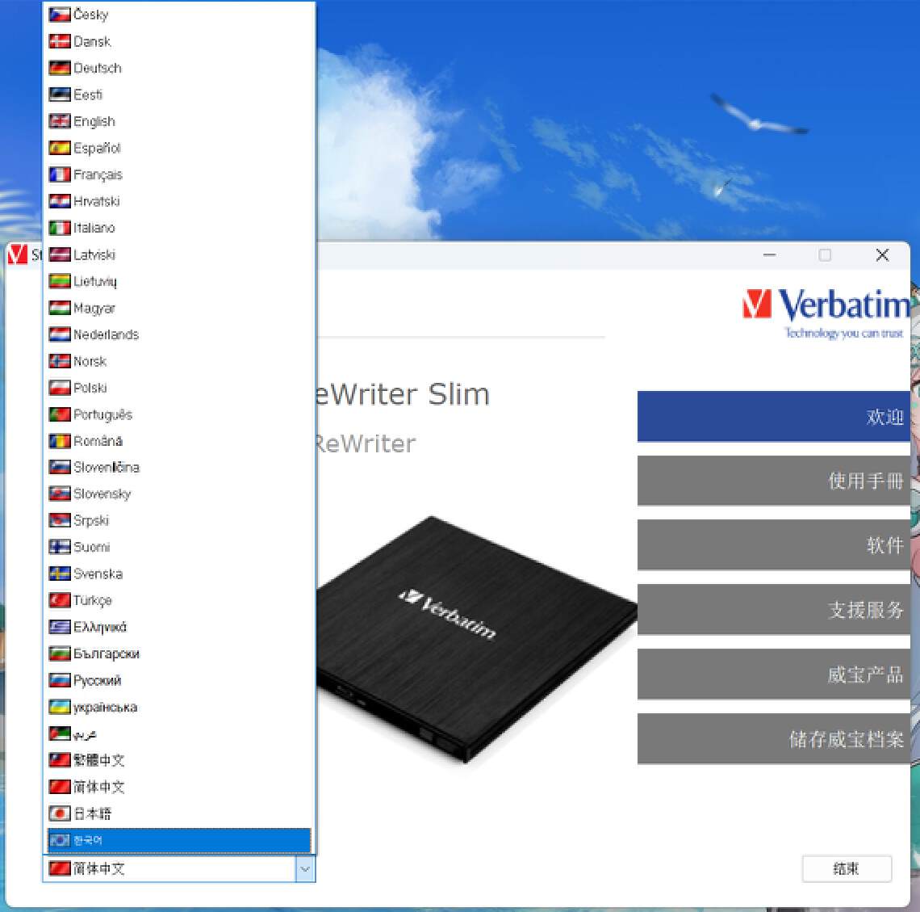
Task: Select Türkçe language entry
Action: click(x=179, y=600)
